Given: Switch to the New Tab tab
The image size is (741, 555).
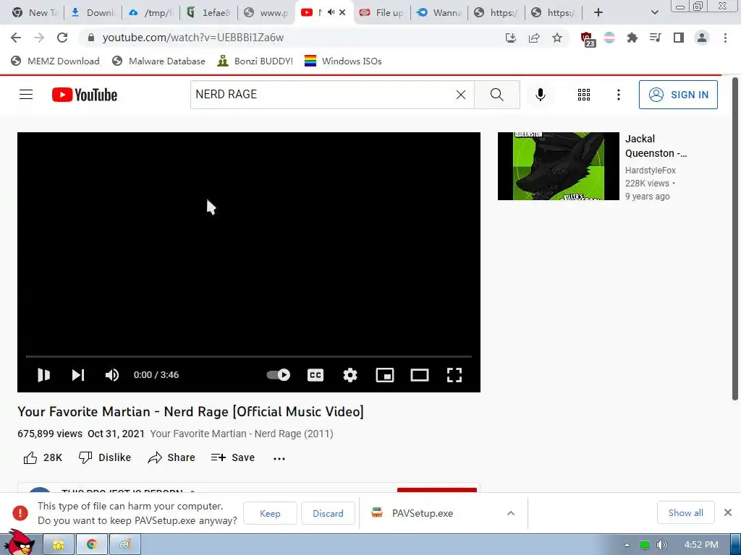Looking at the screenshot, I should 34,13.
